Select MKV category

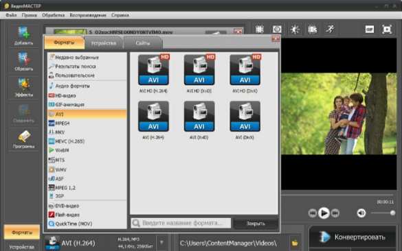click(x=87, y=132)
